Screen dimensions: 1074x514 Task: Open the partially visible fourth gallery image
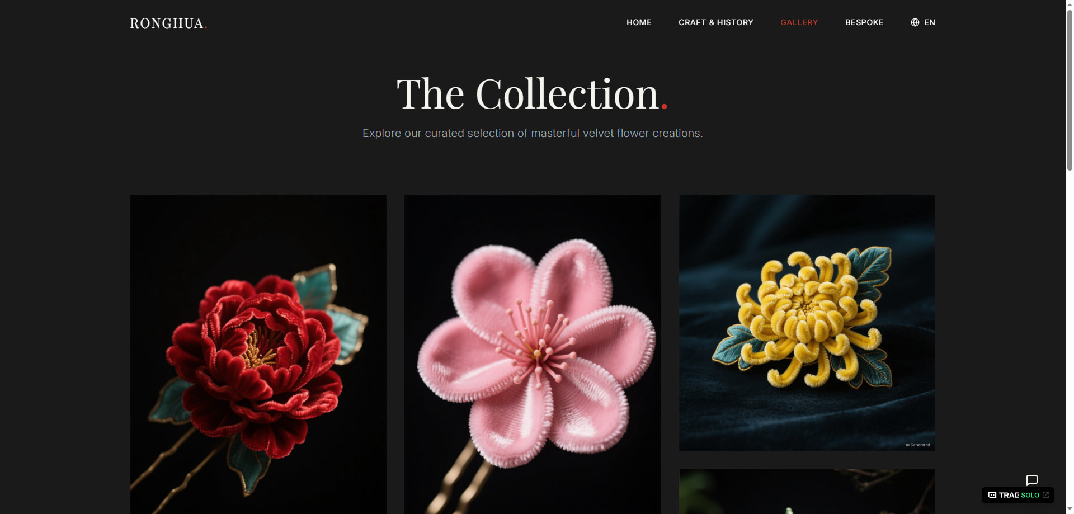(807, 492)
